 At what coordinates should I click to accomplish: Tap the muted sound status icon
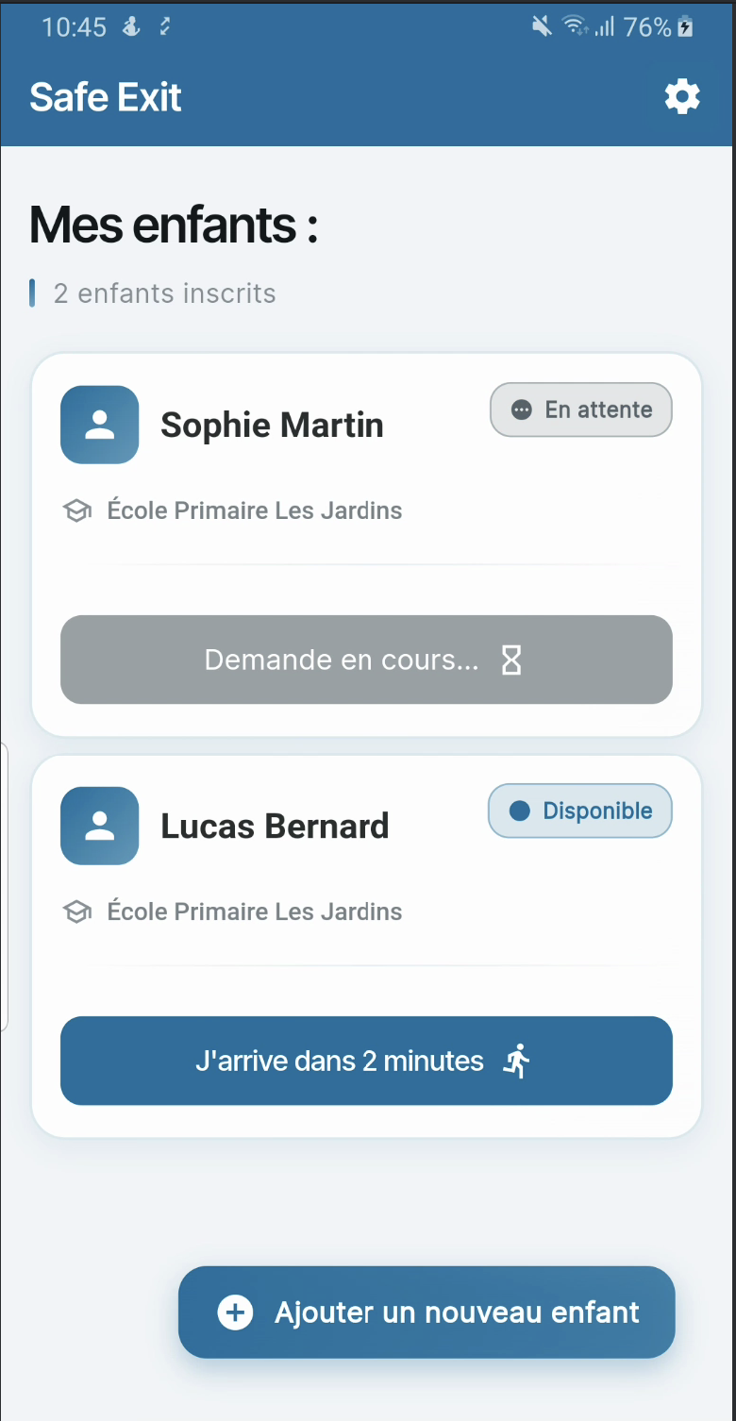[542, 27]
